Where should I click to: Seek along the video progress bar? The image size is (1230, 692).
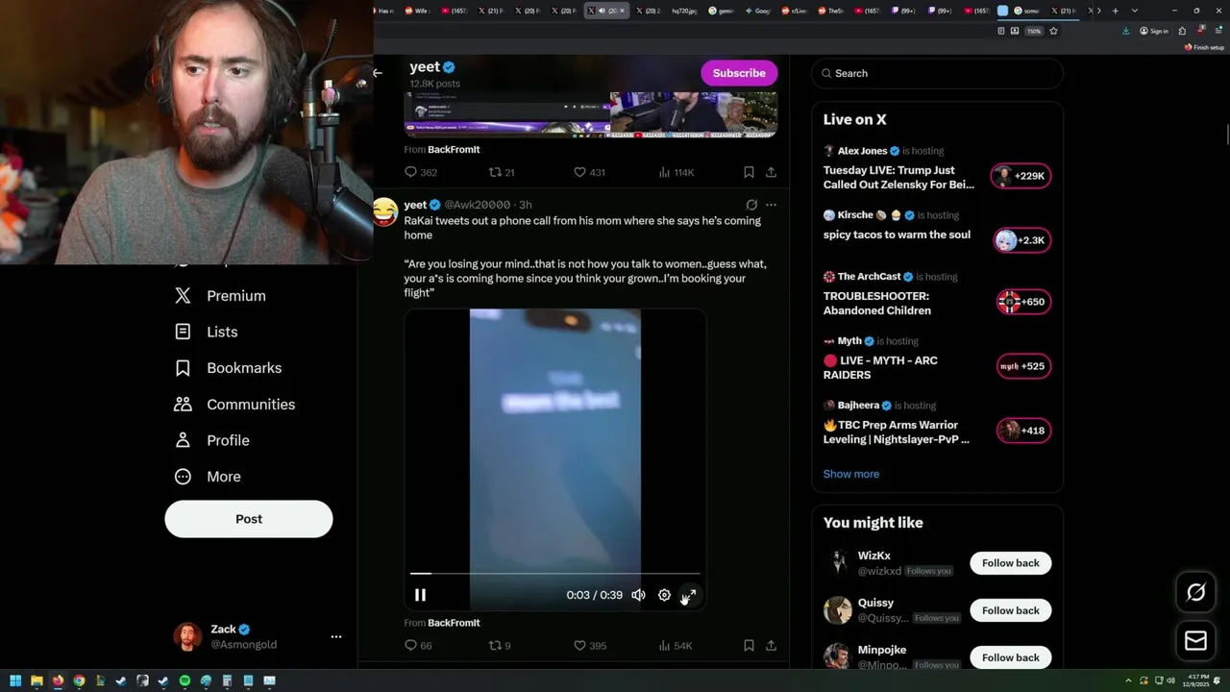point(555,574)
